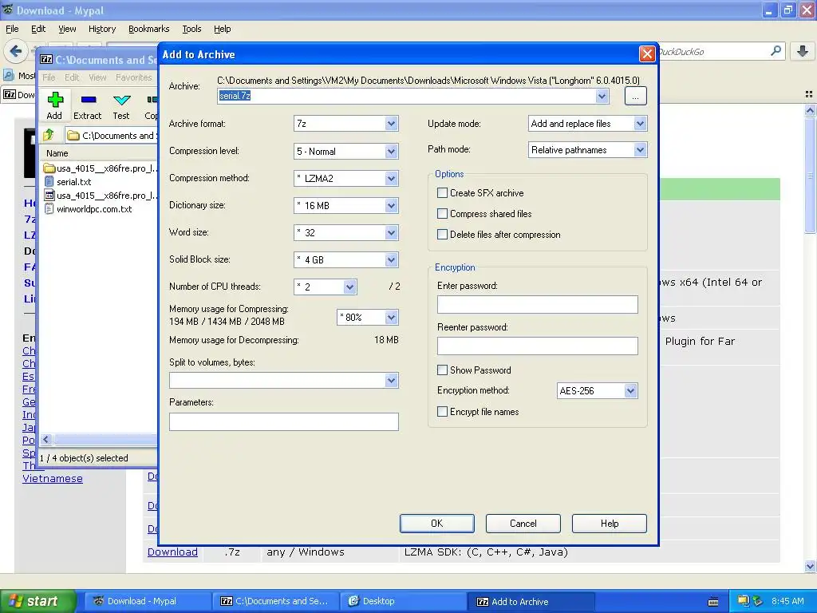Select the usa_4015__x86fre.pro folder icon
This screenshot has height=613, width=817.
tap(49, 168)
